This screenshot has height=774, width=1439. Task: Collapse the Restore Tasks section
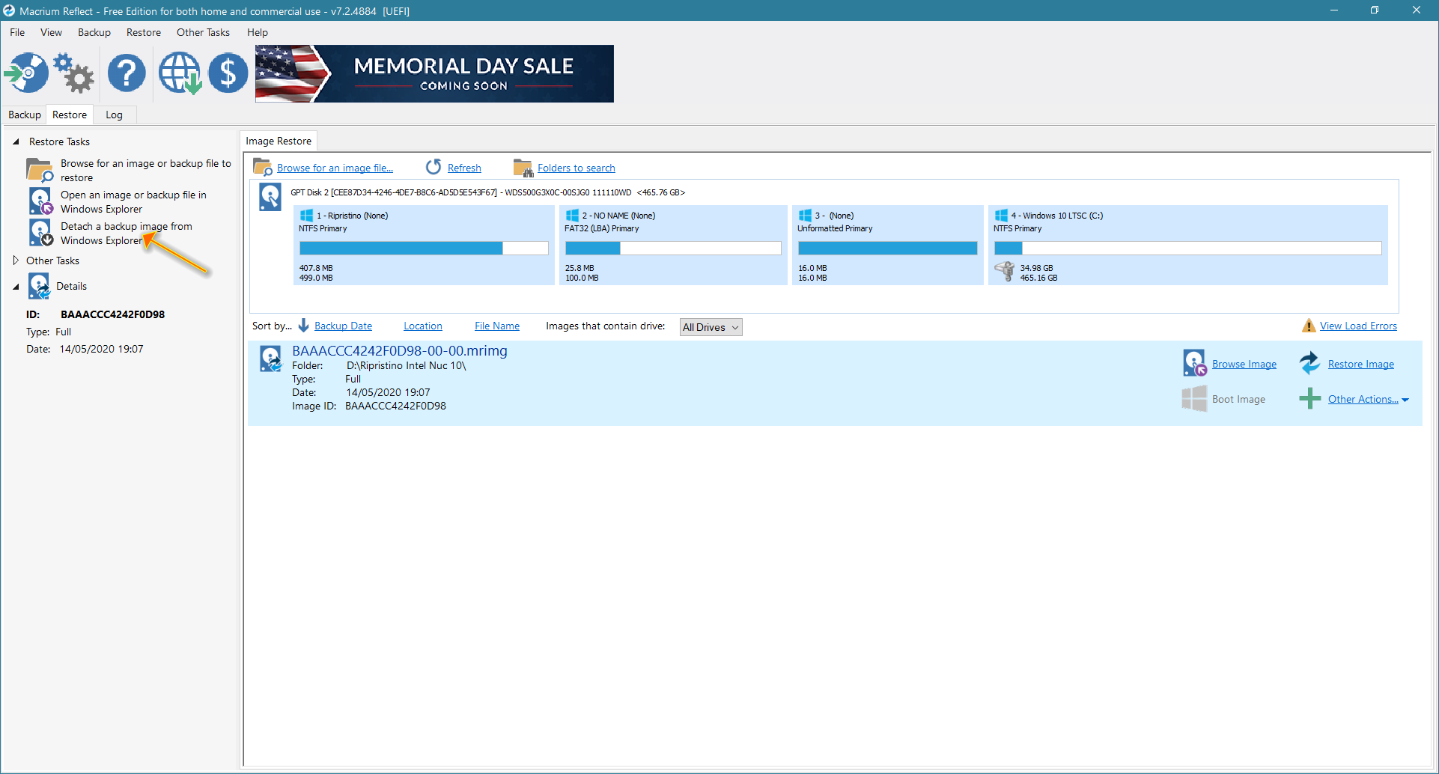16,141
